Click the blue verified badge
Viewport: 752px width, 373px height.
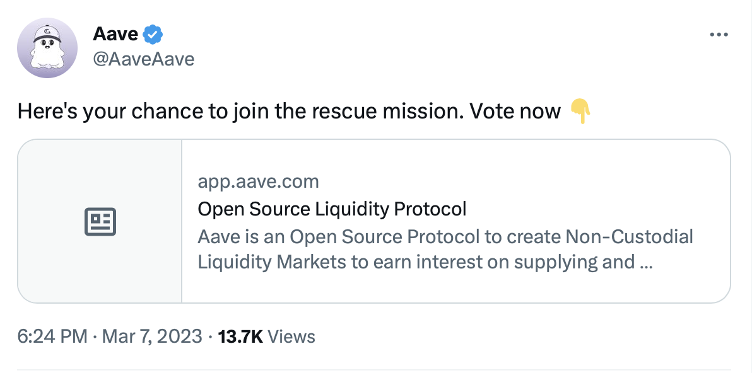[153, 34]
